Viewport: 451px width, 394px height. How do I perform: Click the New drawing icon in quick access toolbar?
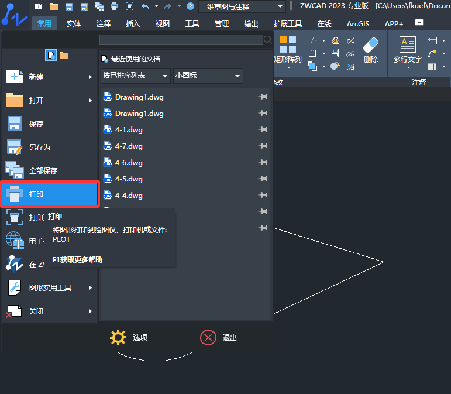(x=38, y=6)
